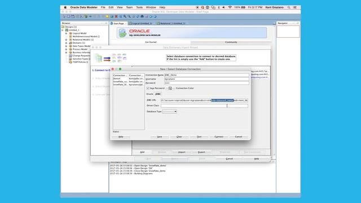361x203 pixels.
Task: Select the Oracle tab in connection dialog
Action: pos(149,94)
